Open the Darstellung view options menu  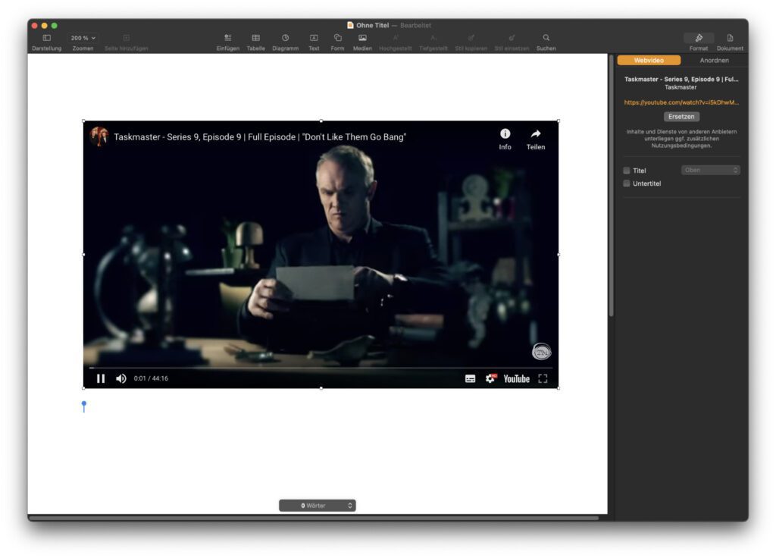point(46,38)
